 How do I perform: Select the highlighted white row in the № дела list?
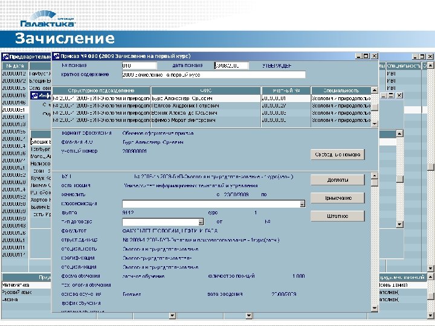[15, 110]
